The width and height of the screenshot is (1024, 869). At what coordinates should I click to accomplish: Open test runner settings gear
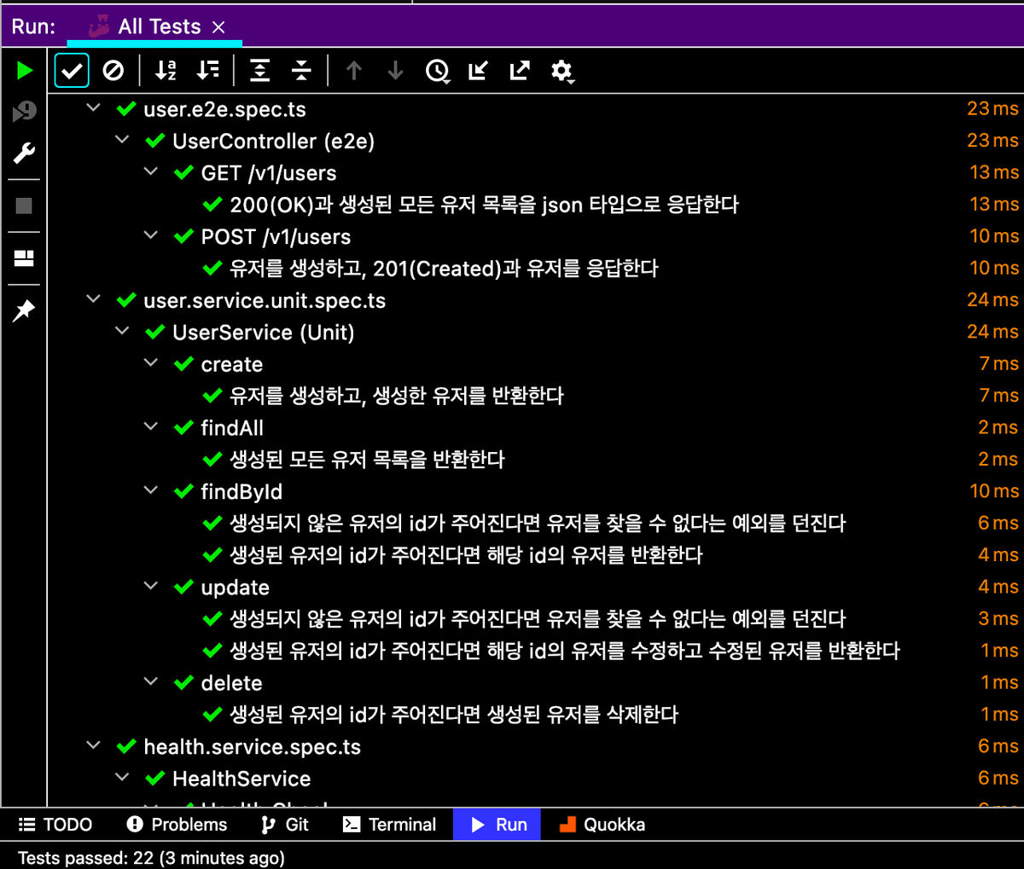click(x=561, y=71)
